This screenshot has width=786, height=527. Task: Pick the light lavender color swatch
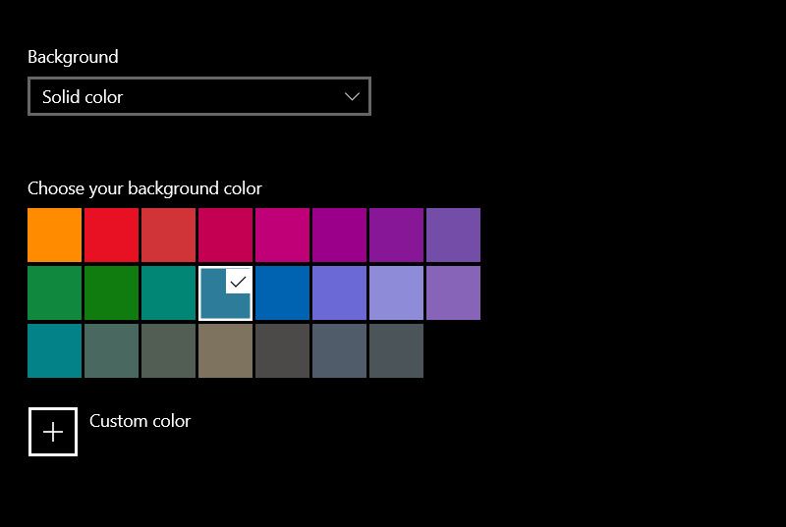coord(396,292)
